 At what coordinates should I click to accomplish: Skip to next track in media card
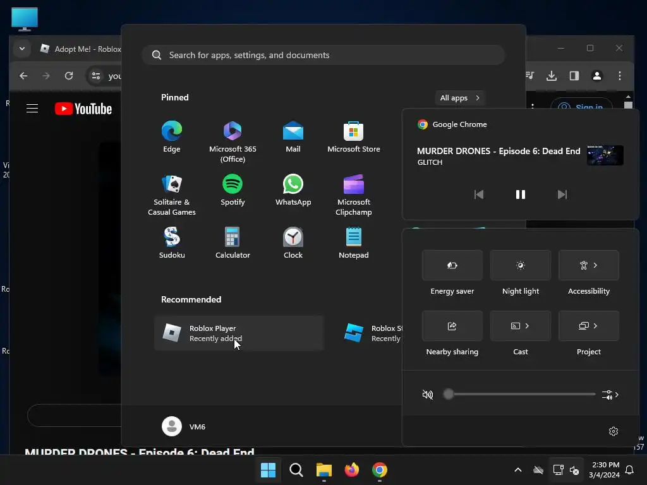[562, 195]
